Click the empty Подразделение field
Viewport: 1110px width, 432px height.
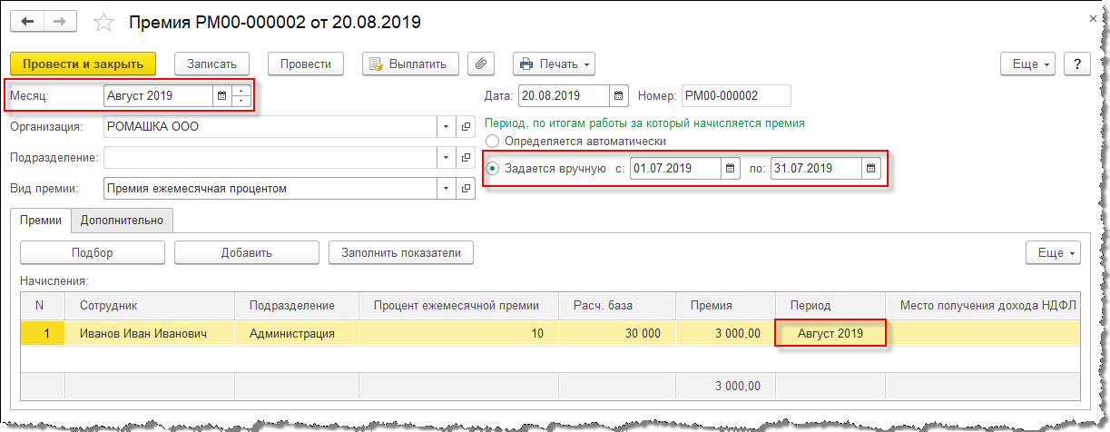[x=270, y=158]
